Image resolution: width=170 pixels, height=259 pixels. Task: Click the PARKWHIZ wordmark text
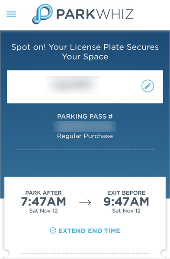point(95,14)
